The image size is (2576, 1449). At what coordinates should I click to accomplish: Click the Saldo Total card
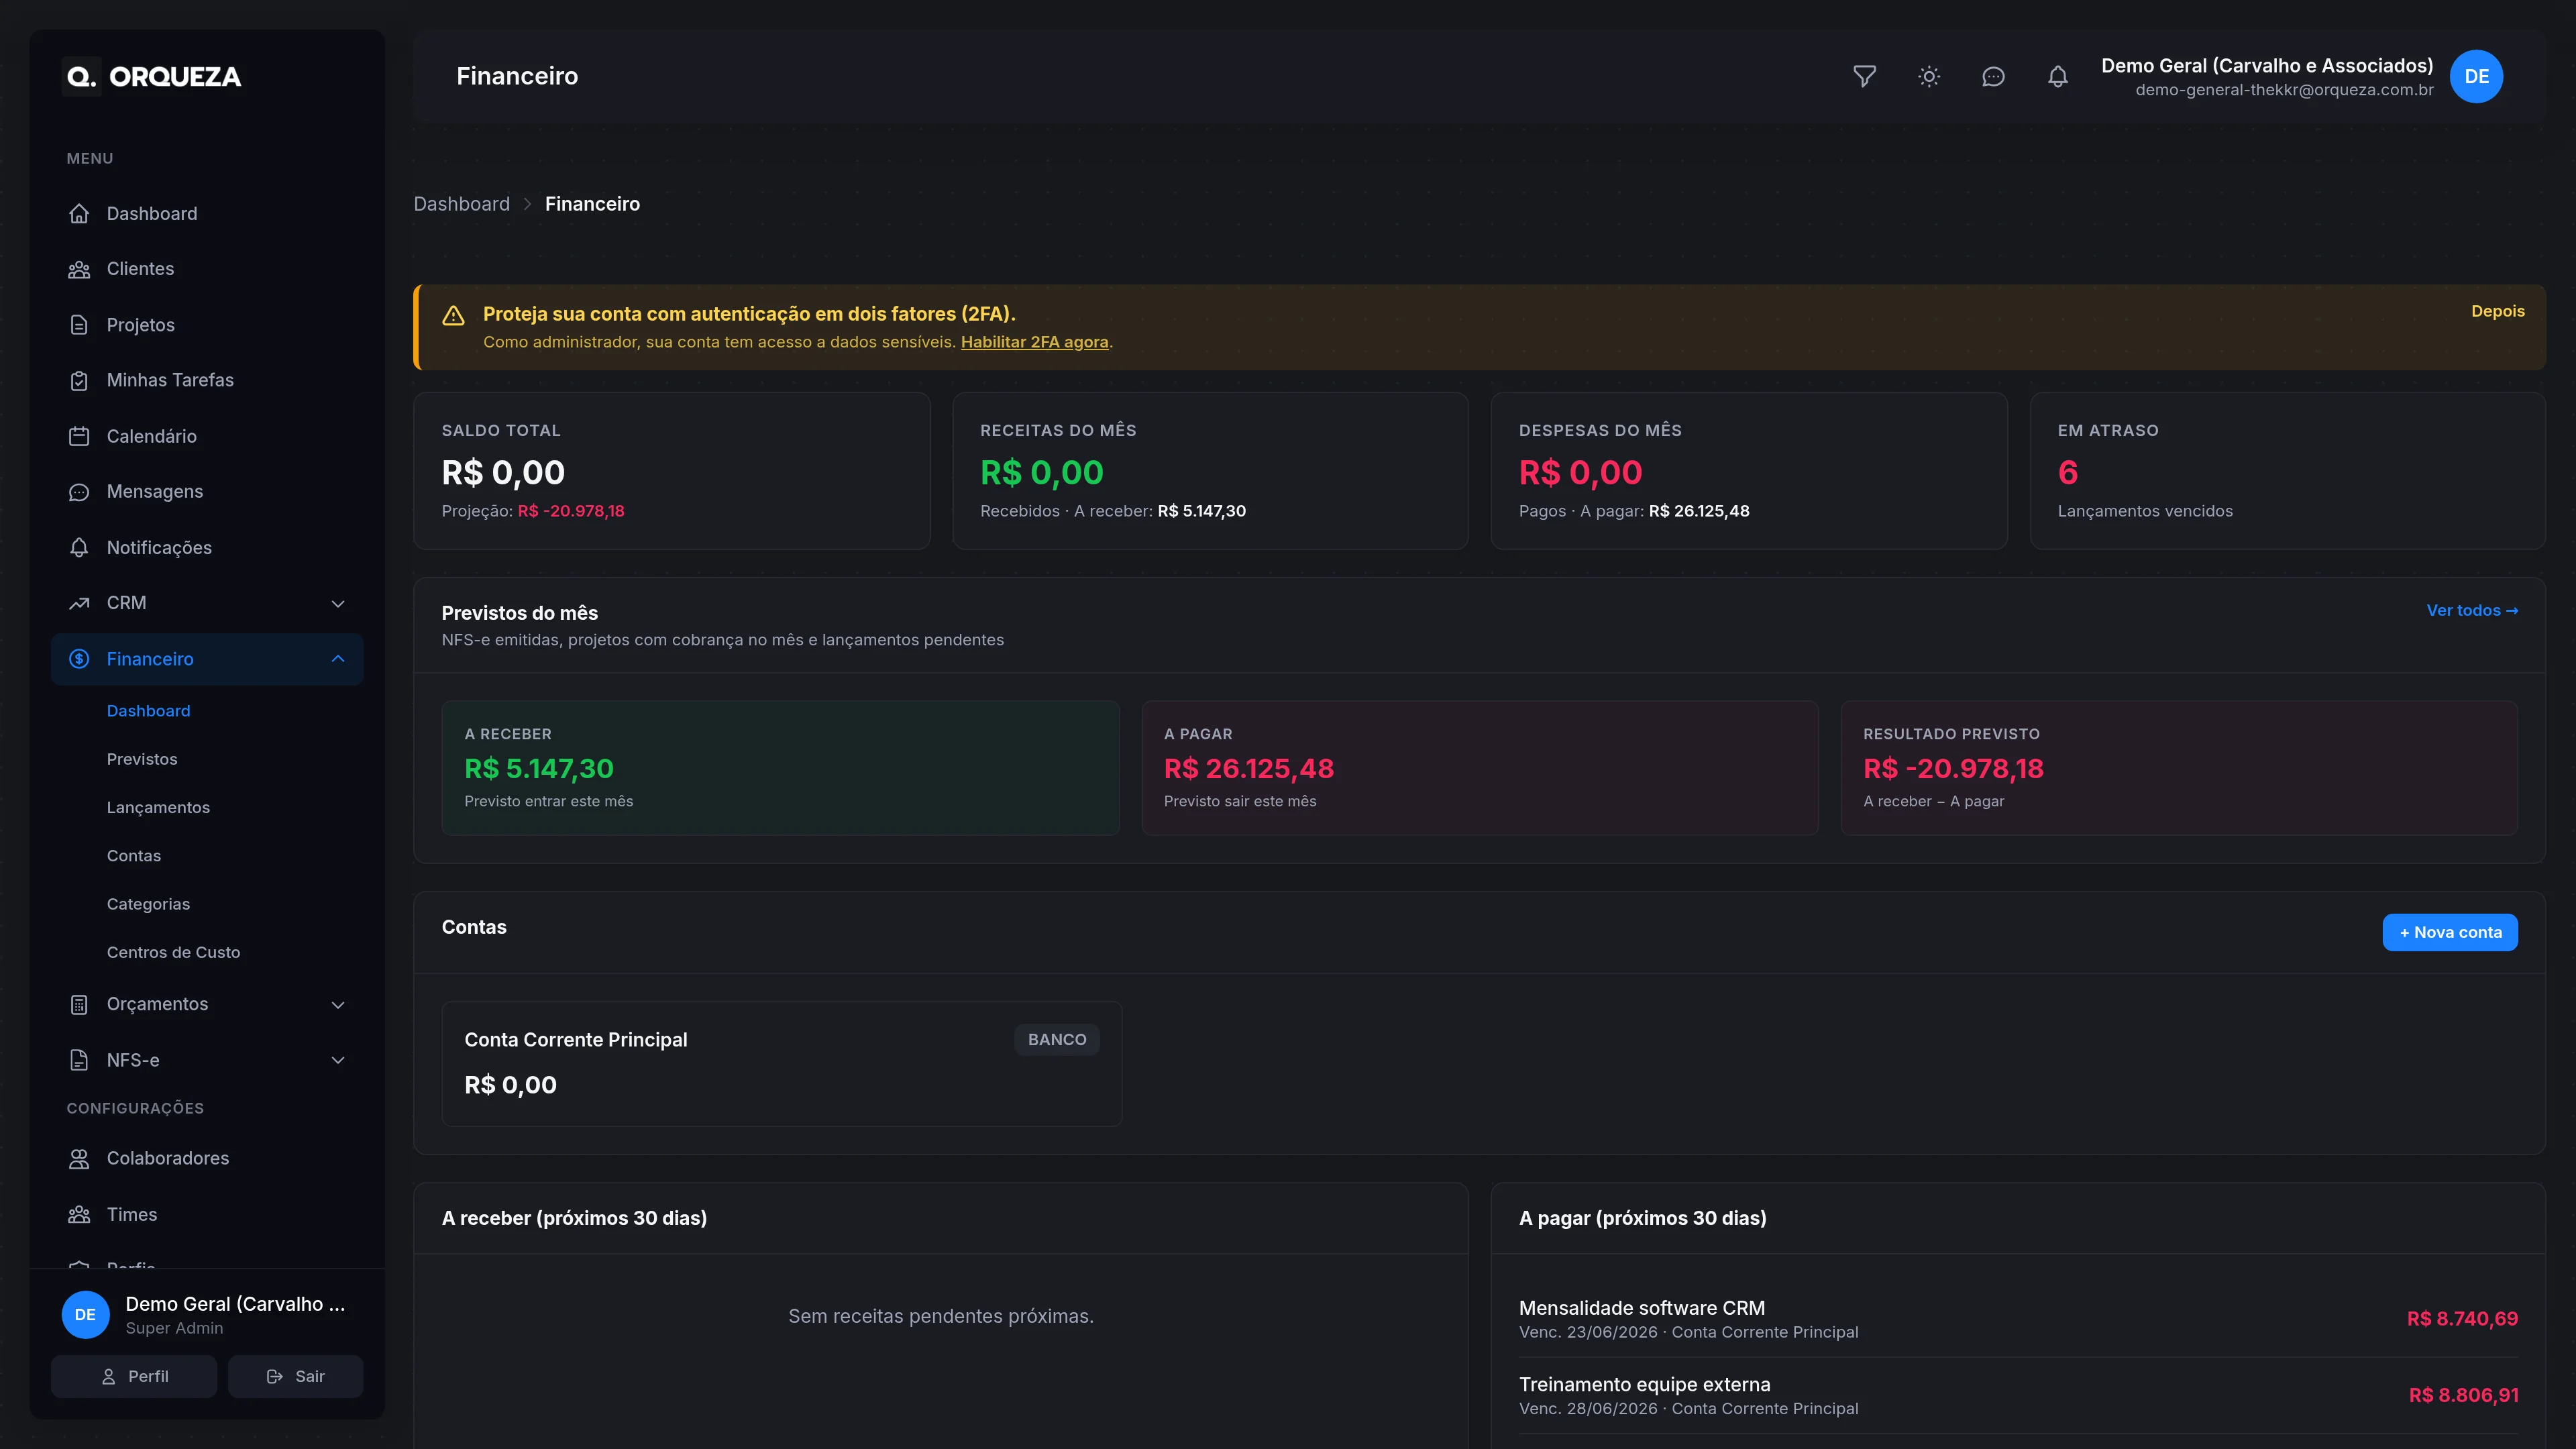click(671, 471)
